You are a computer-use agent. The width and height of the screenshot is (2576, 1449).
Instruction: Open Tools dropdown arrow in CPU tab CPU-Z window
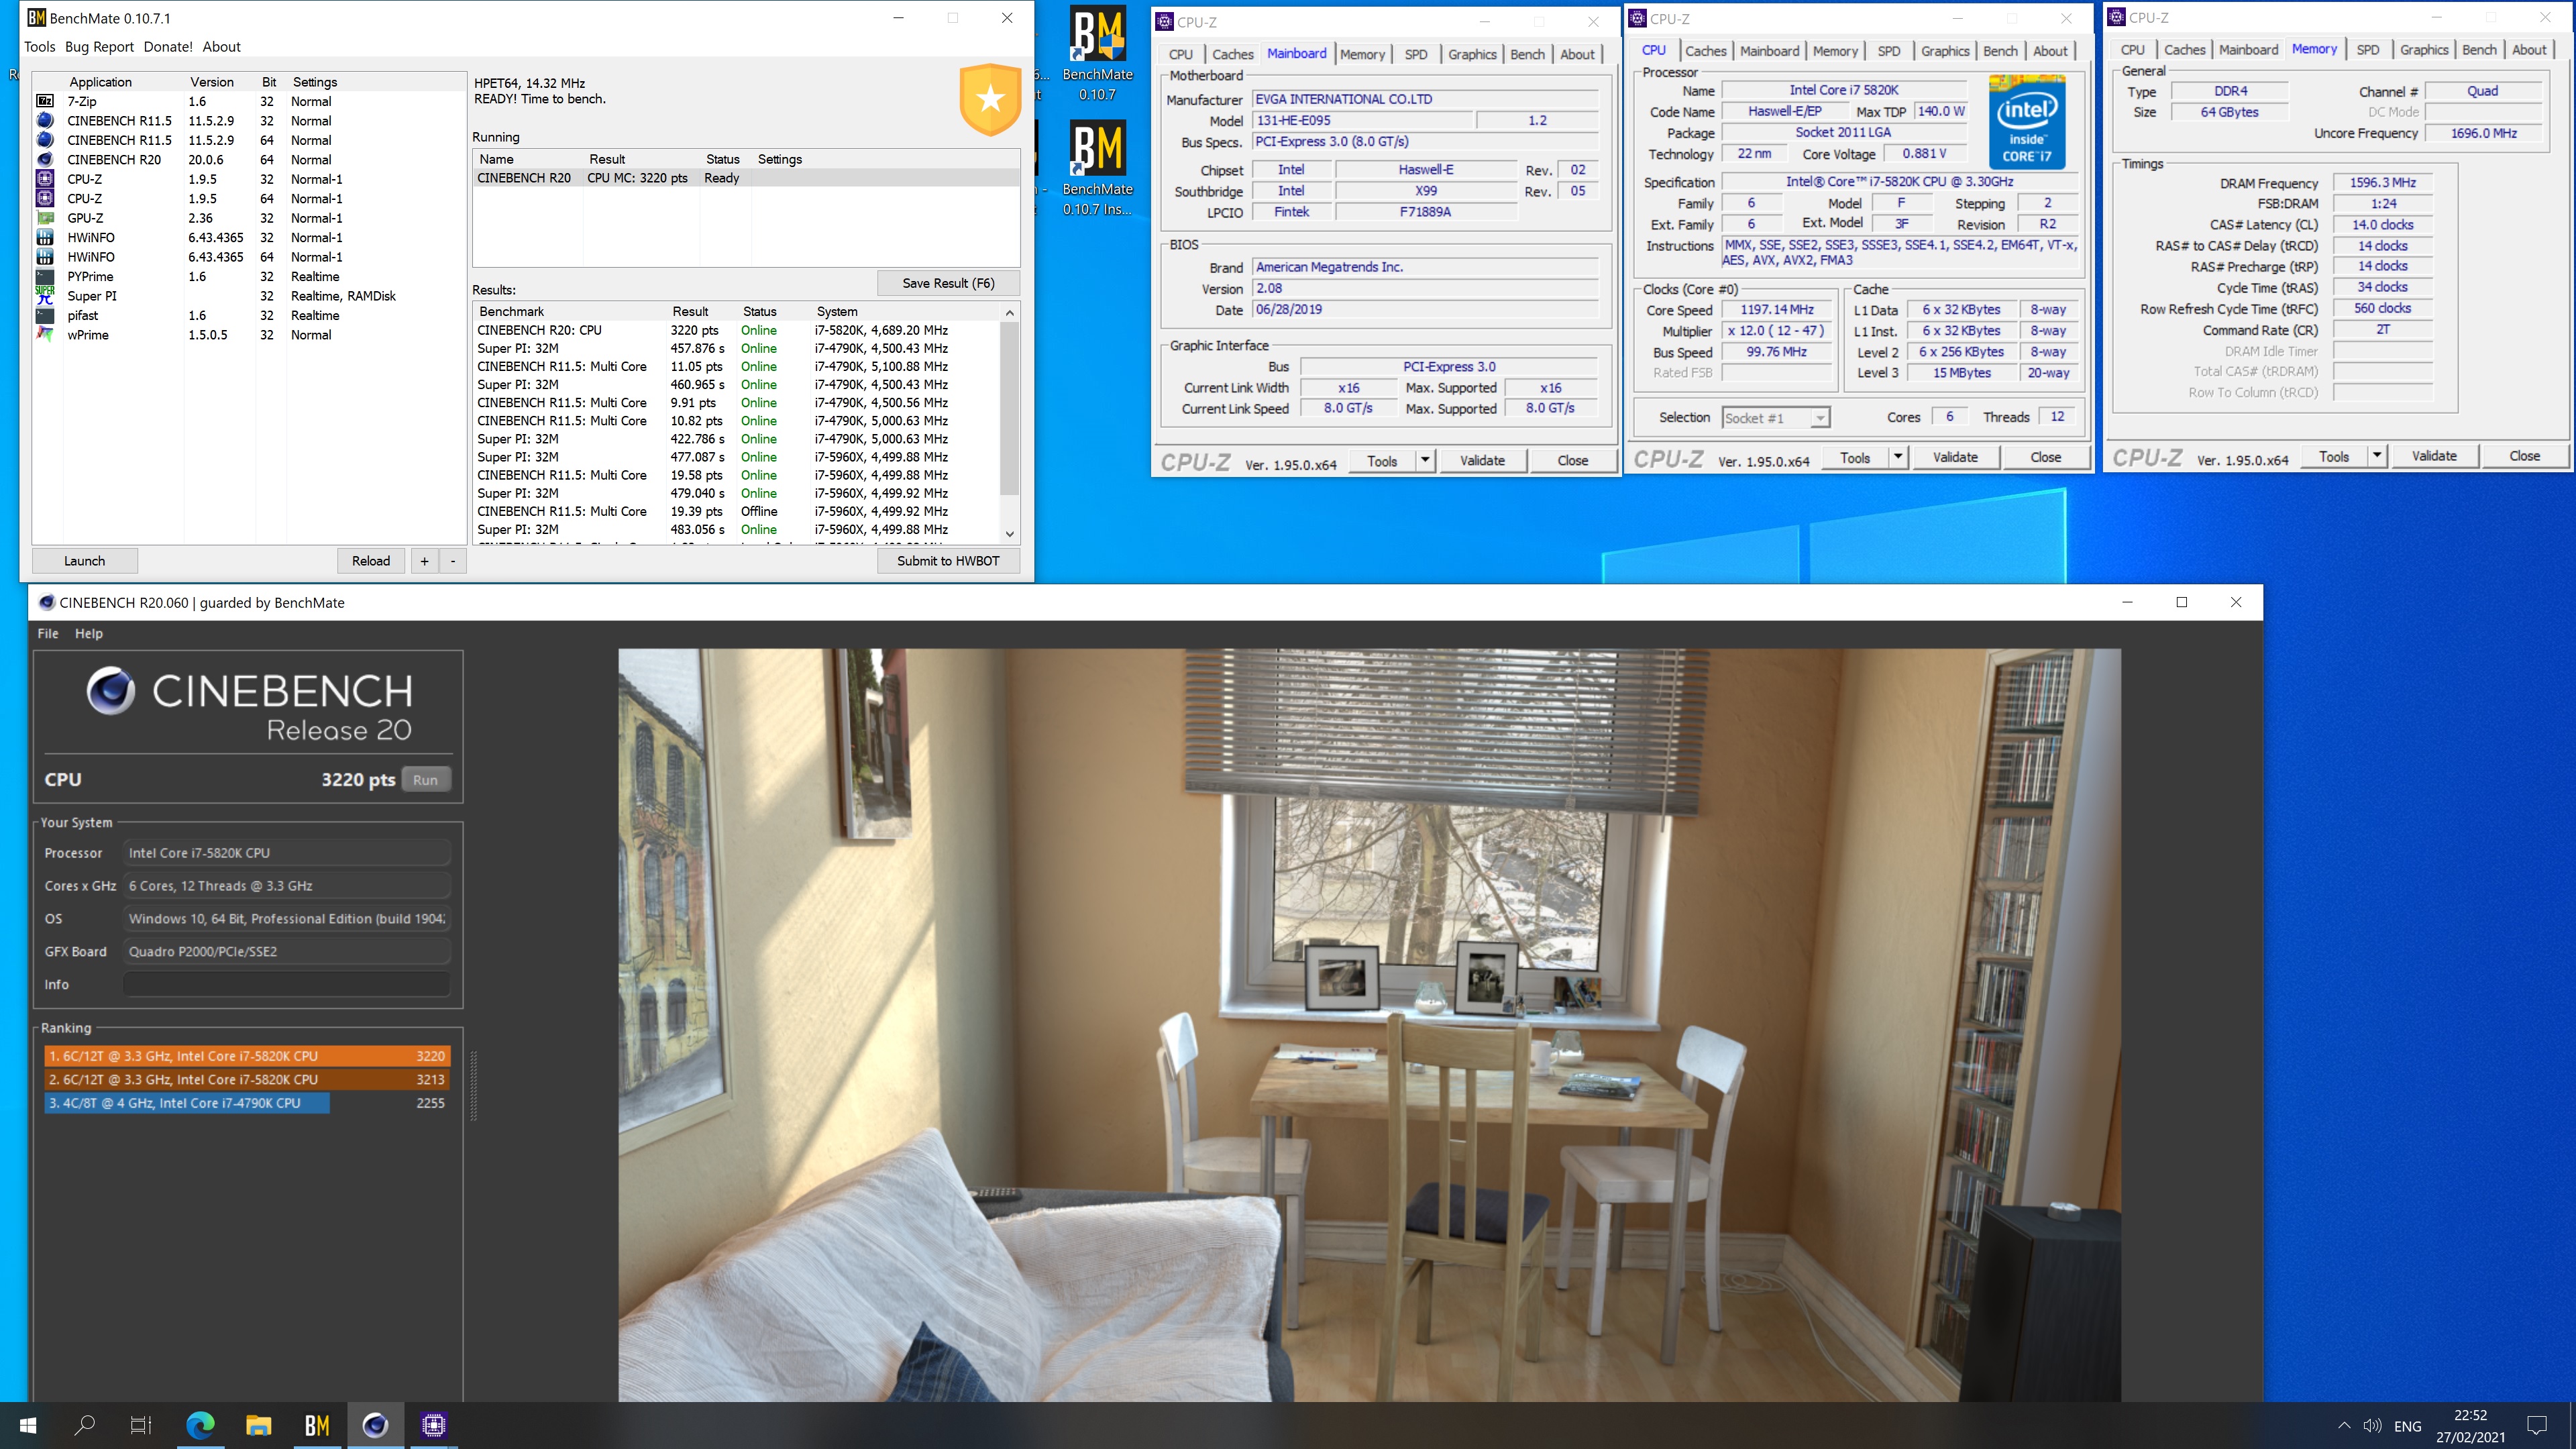coord(1898,457)
